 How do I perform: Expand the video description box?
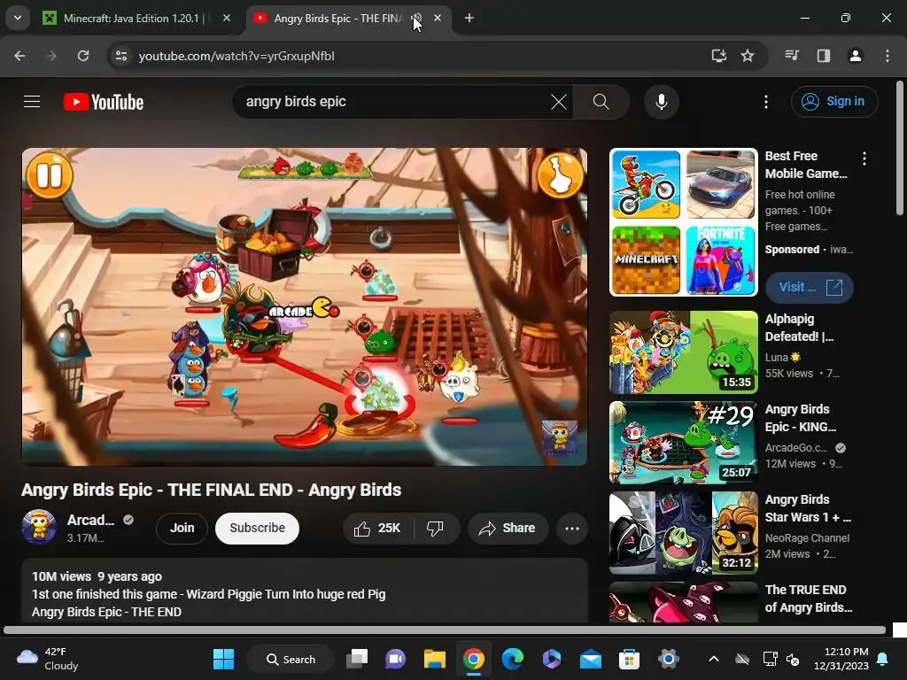tap(305, 591)
